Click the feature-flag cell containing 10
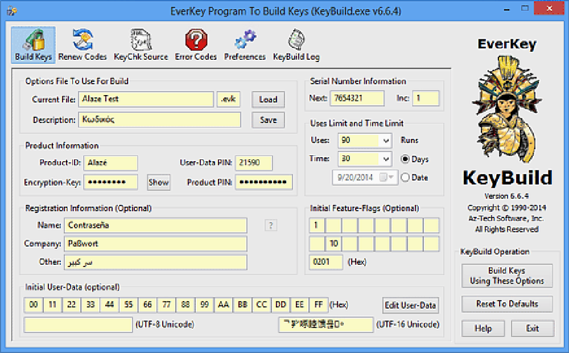Viewport: 569px width, 353px height. tap(333, 244)
